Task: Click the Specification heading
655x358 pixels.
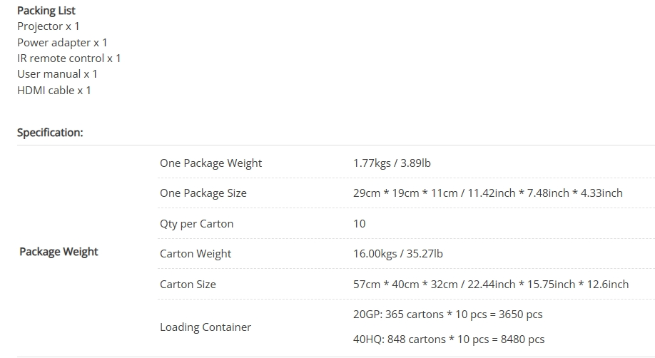Action: pyautogui.click(x=50, y=133)
